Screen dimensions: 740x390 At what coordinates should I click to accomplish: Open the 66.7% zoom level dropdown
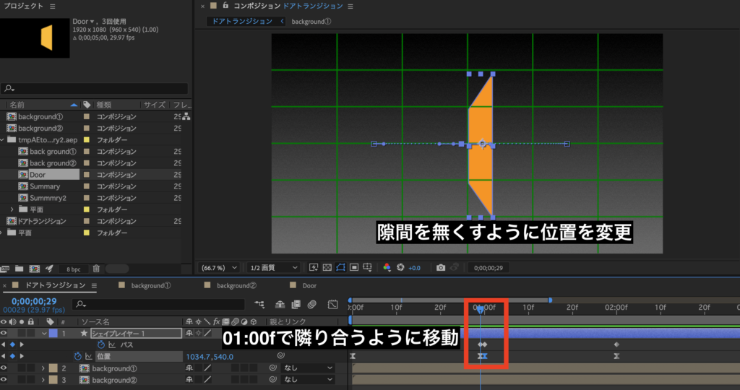coord(218,267)
